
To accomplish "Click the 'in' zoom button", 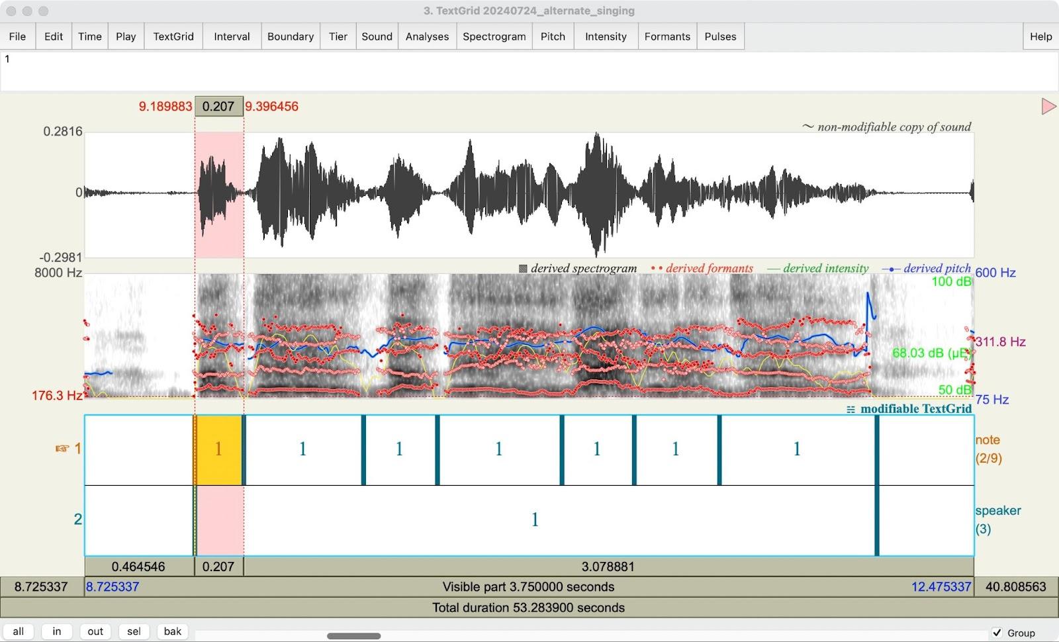I will [57, 631].
